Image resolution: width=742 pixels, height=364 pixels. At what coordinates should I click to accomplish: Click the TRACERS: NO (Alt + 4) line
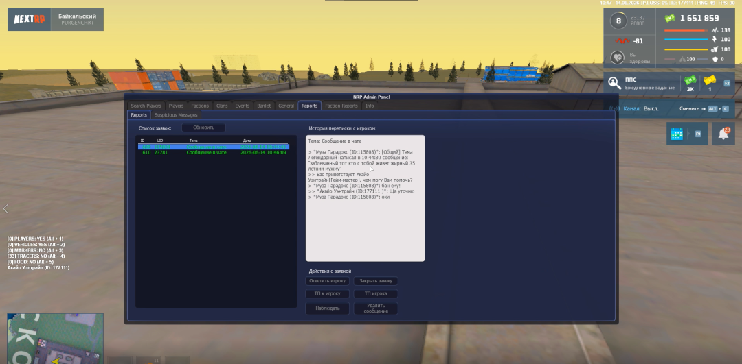pyautogui.click(x=36, y=256)
